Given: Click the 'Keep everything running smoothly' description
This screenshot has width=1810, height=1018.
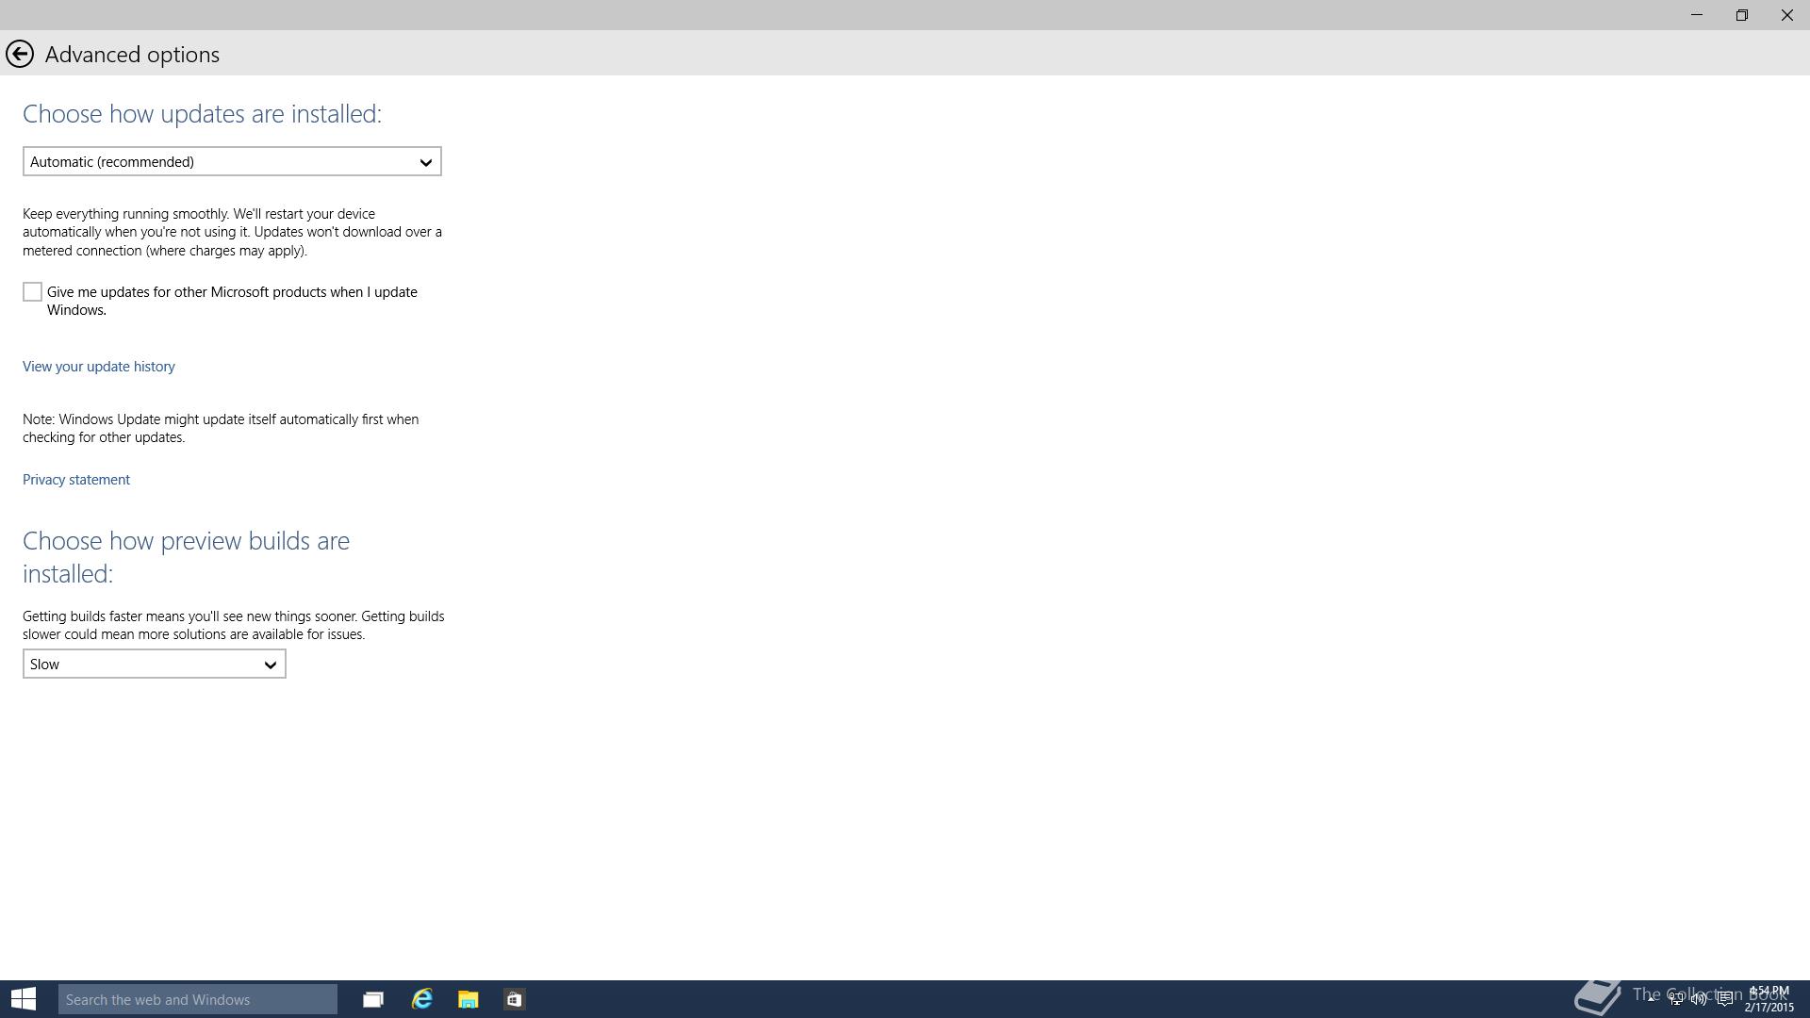Looking at the screenshot, I should coord(232,232).
